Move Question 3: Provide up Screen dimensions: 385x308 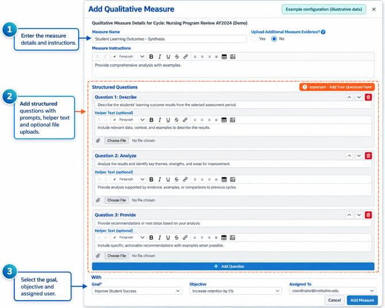349,215
